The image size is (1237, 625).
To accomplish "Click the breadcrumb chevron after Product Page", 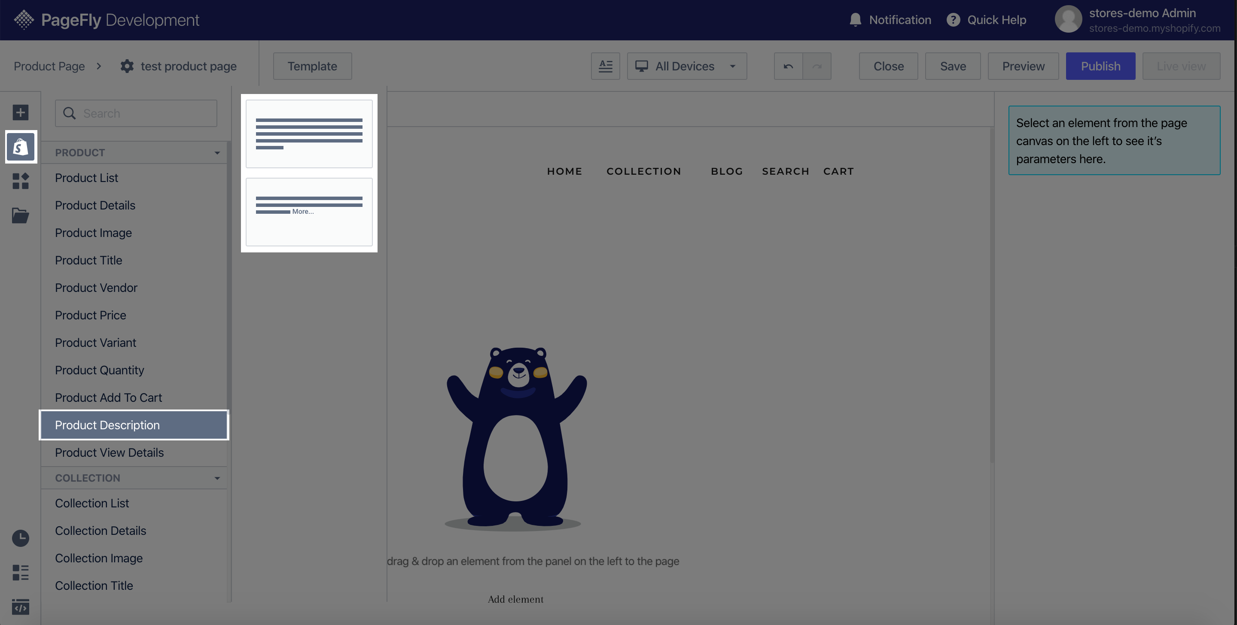I will (99, 66).
